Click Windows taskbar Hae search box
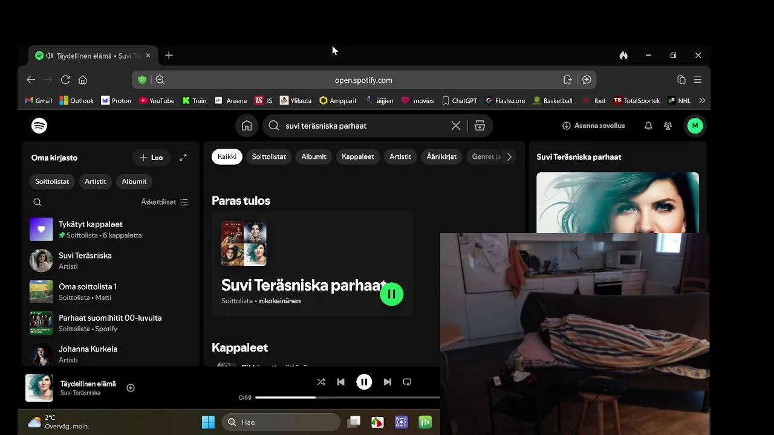 click(x=281, y=422)
